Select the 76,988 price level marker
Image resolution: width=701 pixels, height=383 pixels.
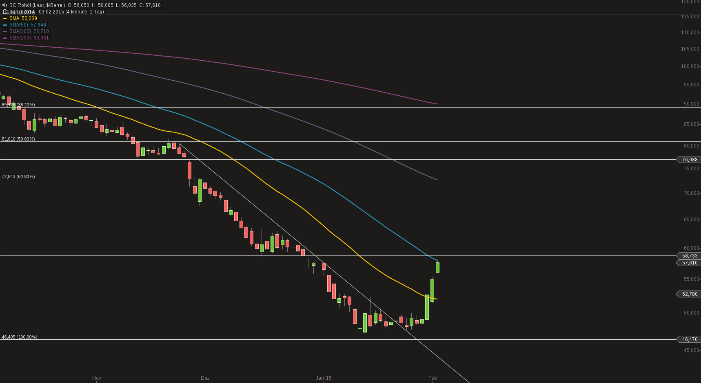688,160
